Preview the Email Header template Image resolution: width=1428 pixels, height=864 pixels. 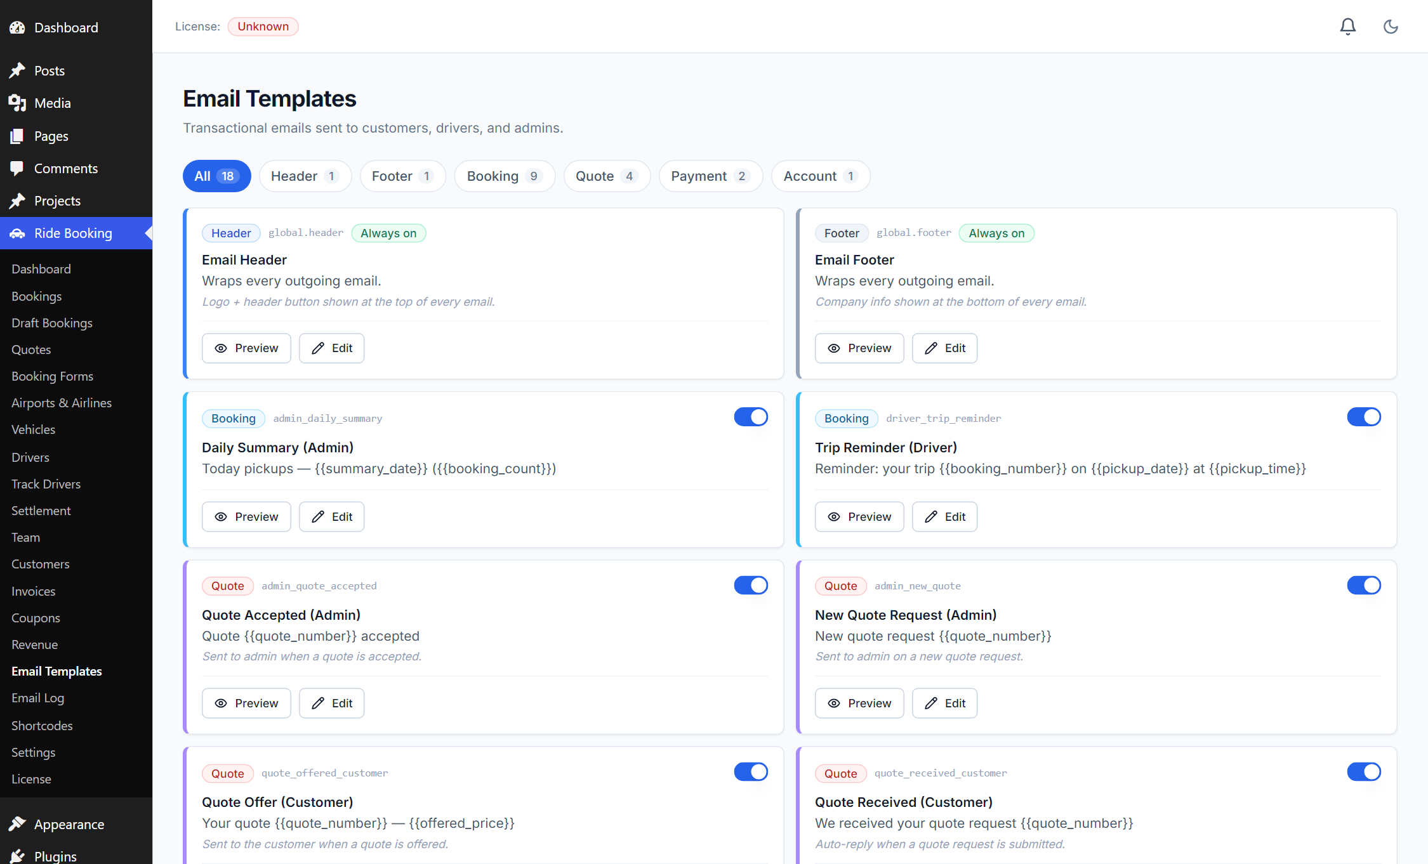(x=246, y=348)
